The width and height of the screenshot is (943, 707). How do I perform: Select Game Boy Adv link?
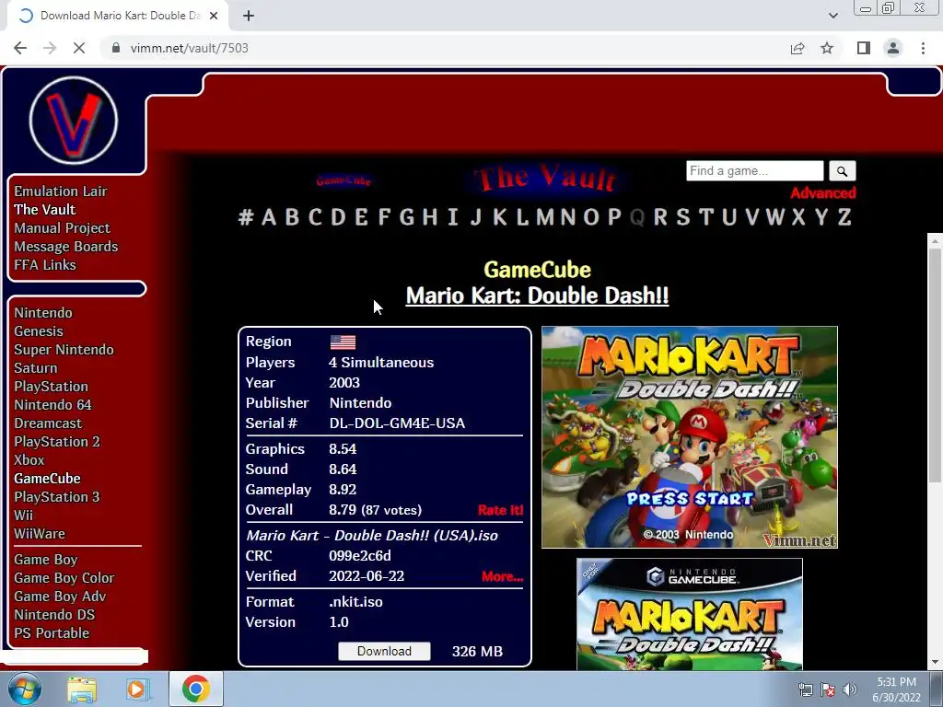(x=60, y=597)
